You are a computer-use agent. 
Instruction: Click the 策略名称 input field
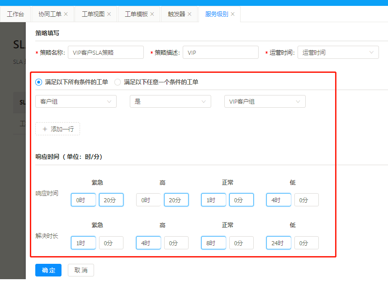point(105,52)
